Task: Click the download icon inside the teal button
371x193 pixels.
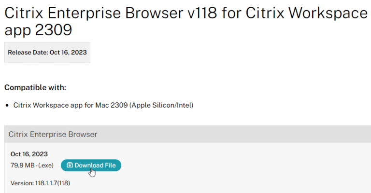Action: click(70, 165)
